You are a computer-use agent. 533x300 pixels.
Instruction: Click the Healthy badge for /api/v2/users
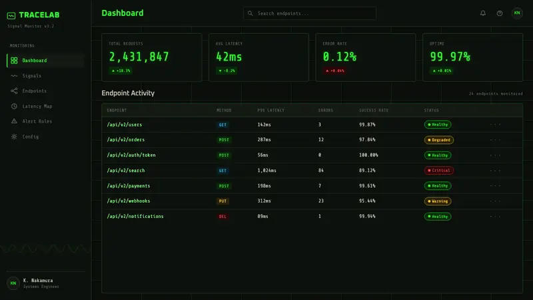tap(438, 125)
